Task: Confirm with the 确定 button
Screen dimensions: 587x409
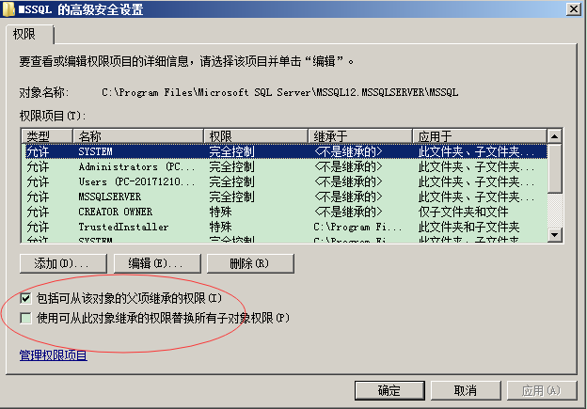Action: 389,390
